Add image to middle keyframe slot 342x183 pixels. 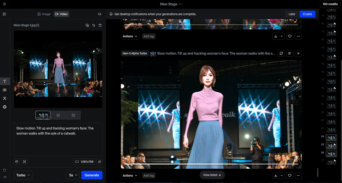pyautogui.click(x=58, y=115)
